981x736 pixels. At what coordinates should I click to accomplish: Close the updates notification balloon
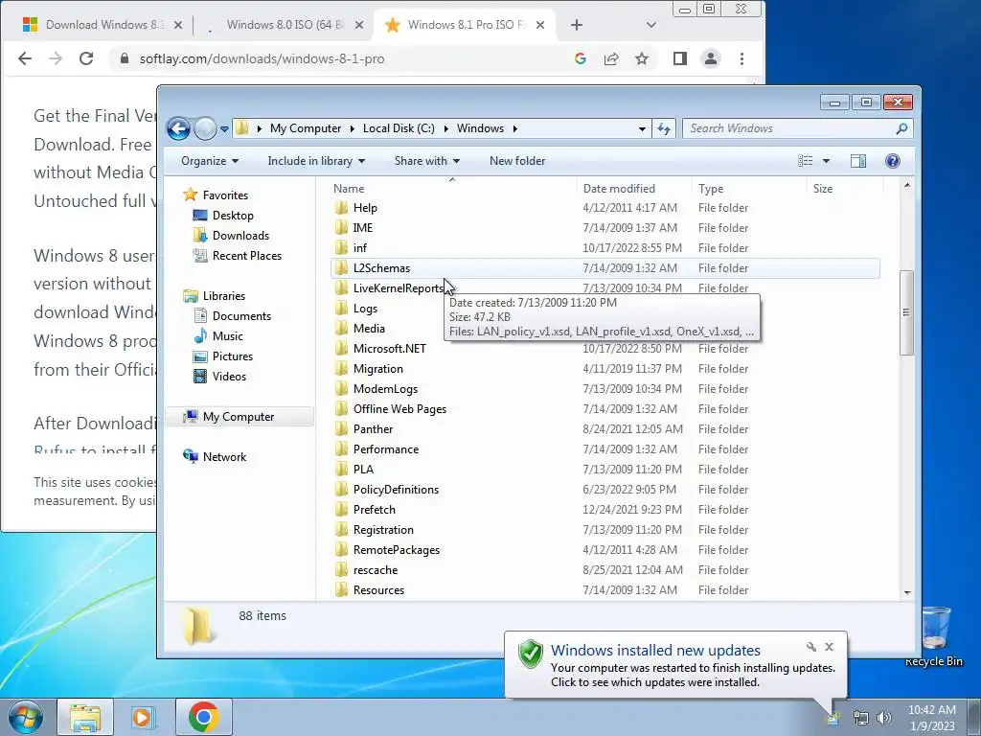(829, 647)
